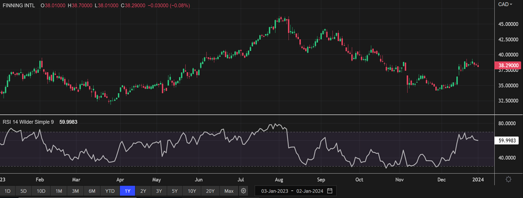
Task: Select the active 1Y range button
Action: click(128, 191)
